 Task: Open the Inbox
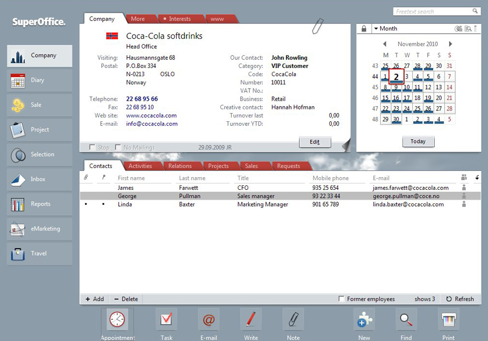pos(40,179)
